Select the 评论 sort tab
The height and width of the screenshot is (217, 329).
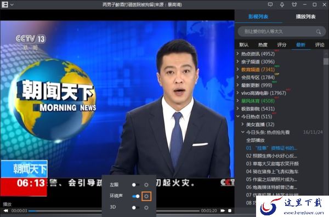tap(320, 44)
